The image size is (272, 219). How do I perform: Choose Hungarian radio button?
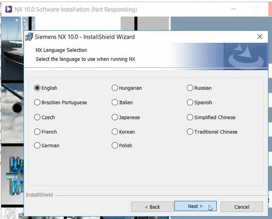pyautogui.click(x=115, y=88)
